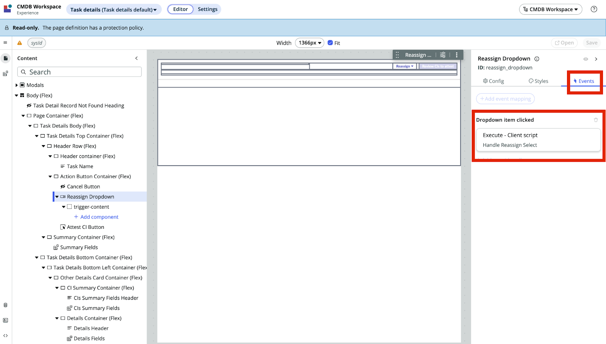Toggle visibility eye for Reassign Dropdown in right panel
This screenshot has height=344, width=606.
585,59
